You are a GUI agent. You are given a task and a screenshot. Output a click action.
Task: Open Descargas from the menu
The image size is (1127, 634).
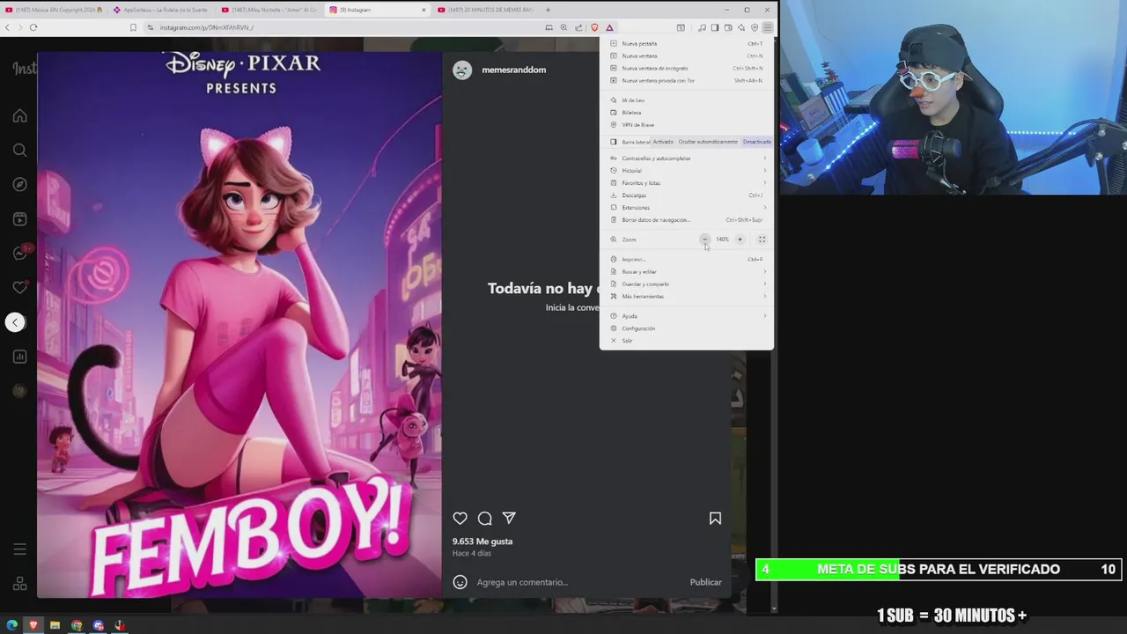coord(687,195)
